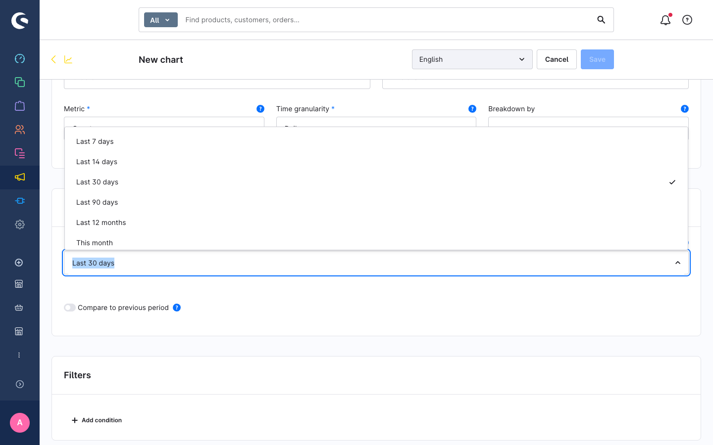Show help tooltip for Metric
This screenshot has width=713, height=445.
point(260,109)
